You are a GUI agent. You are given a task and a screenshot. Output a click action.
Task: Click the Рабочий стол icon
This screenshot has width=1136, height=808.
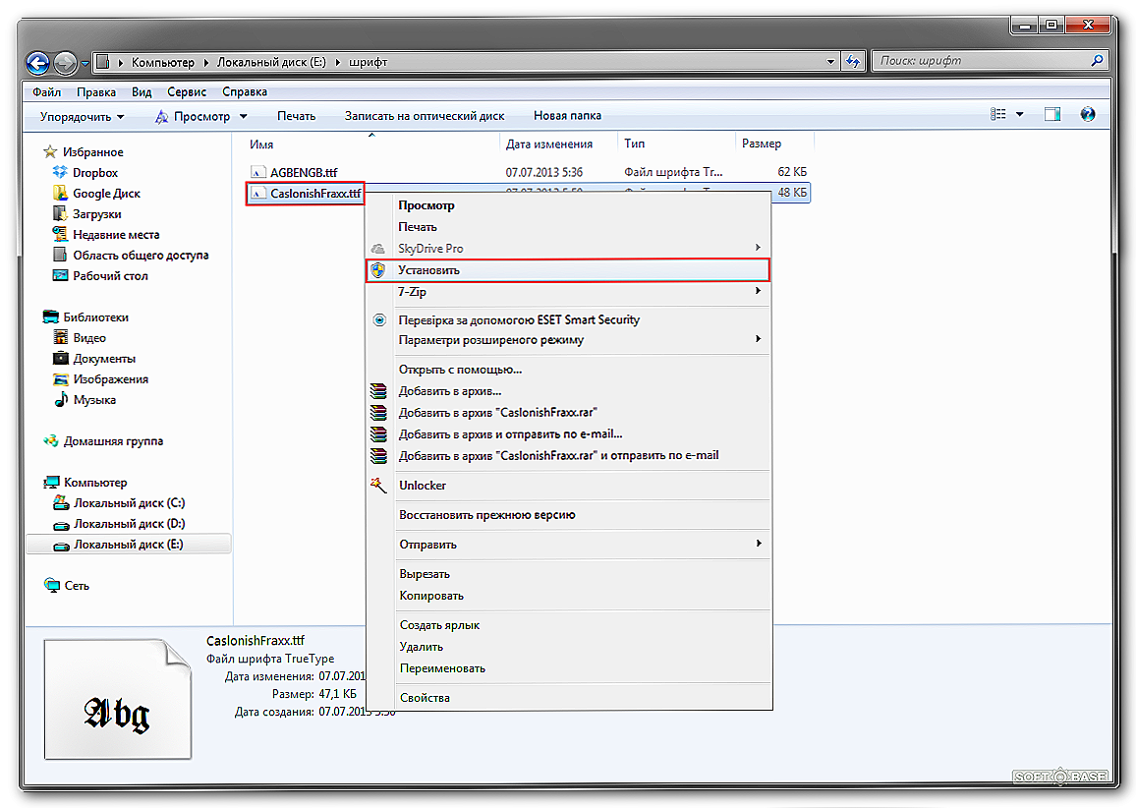point(60,275)
